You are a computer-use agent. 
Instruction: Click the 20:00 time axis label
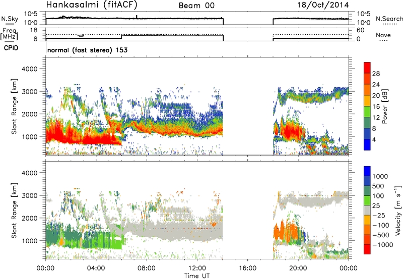(298, 268)
